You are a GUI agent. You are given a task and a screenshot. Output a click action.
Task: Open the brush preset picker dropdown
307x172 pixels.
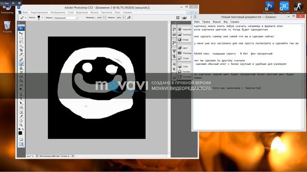coord(42,18)
